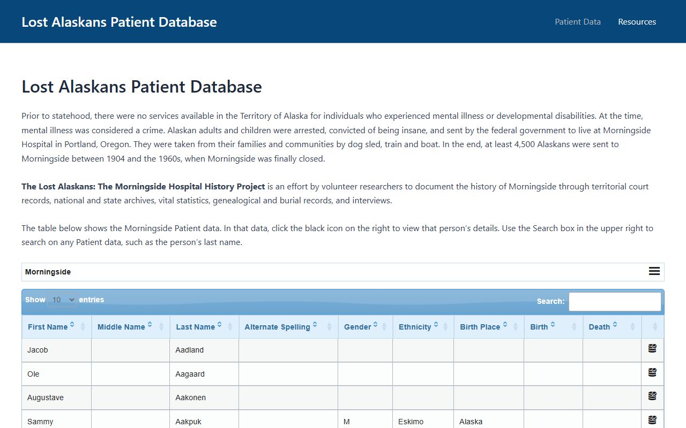This screenshot has height=428, width=686.
Task: Click the Lost Alaskans Patient Database header title
Action: point(119,22)
